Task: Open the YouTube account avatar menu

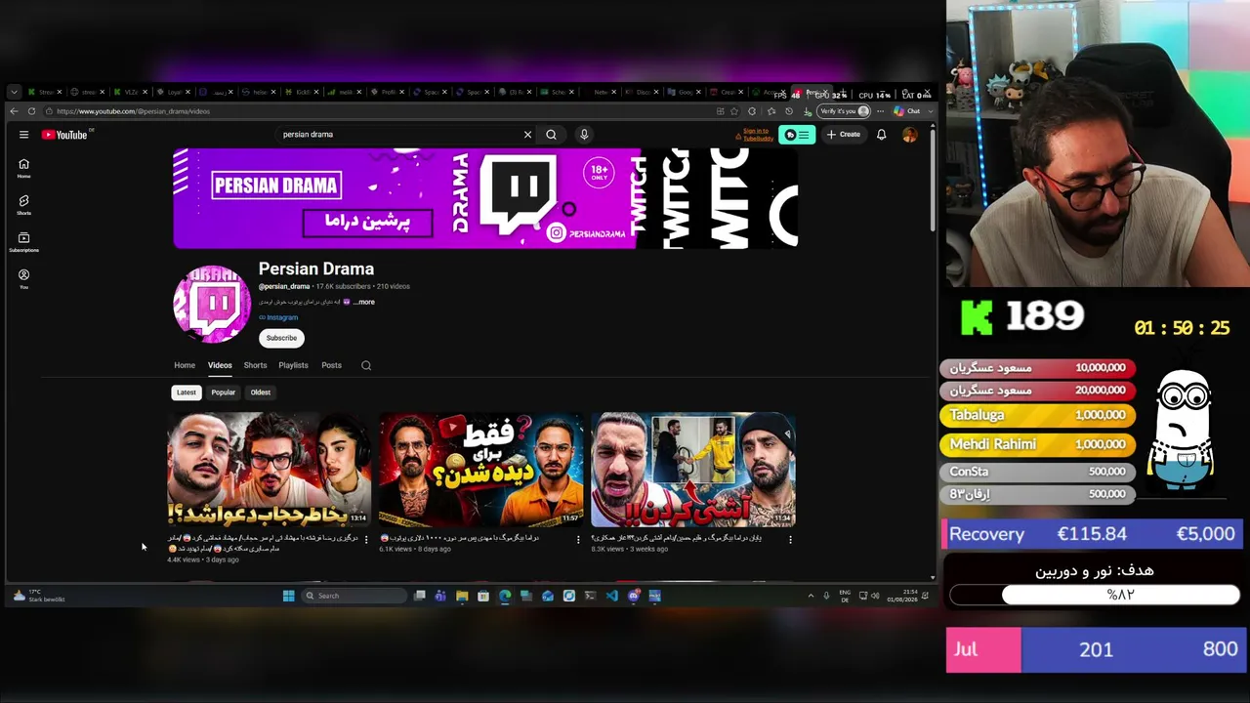Action: (x=910, y=135)
